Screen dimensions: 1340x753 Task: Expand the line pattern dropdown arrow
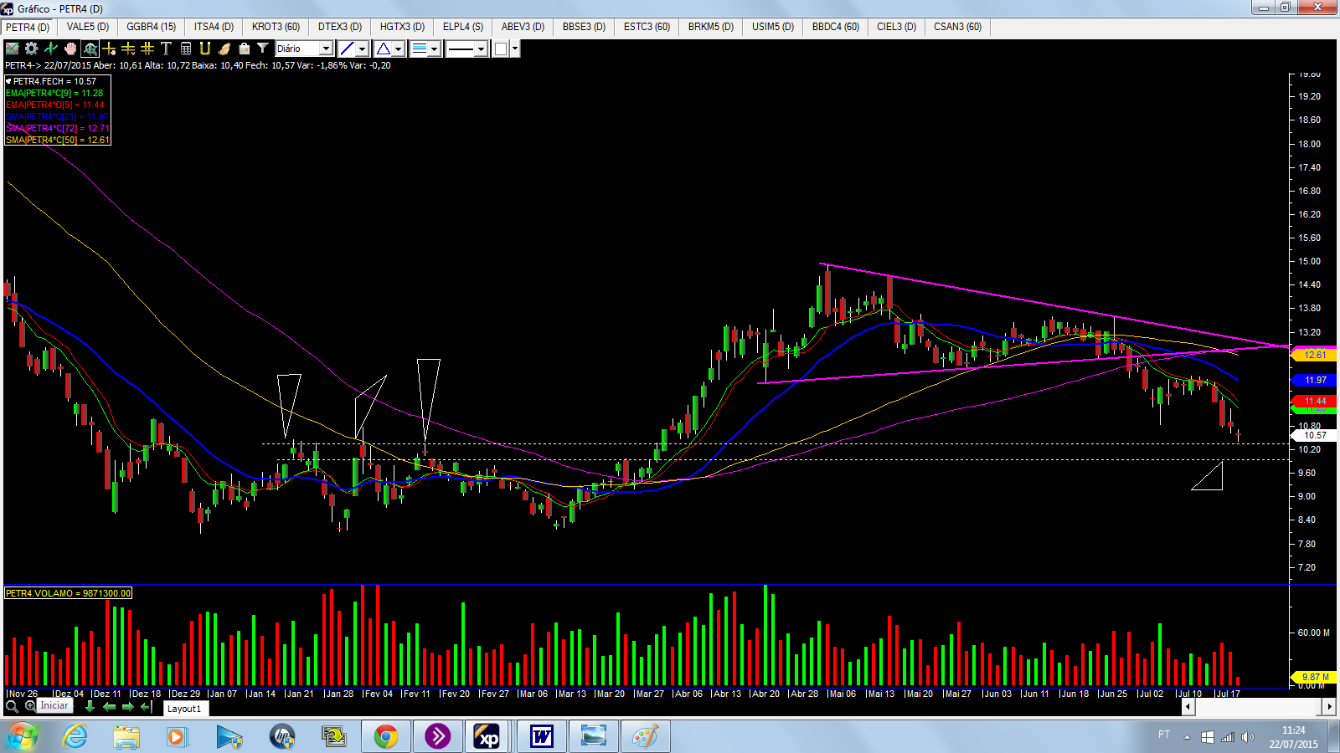click(x=435, y=49)
